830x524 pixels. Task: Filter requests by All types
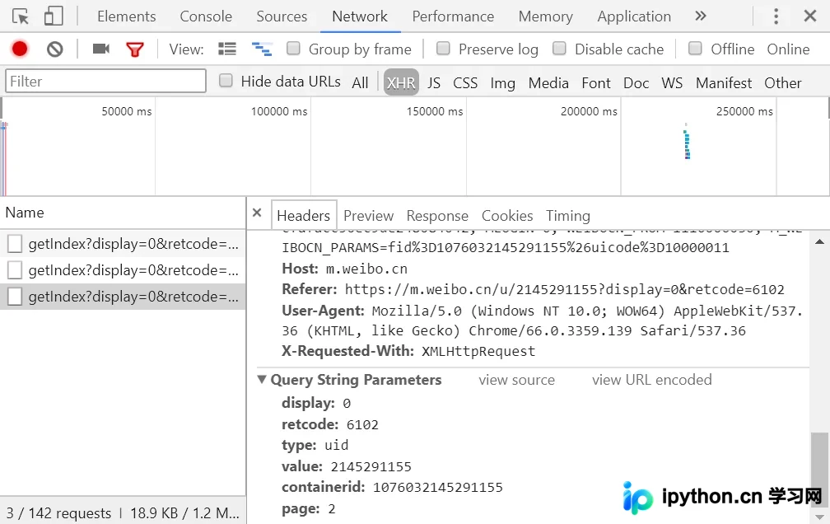pos(360,82)
